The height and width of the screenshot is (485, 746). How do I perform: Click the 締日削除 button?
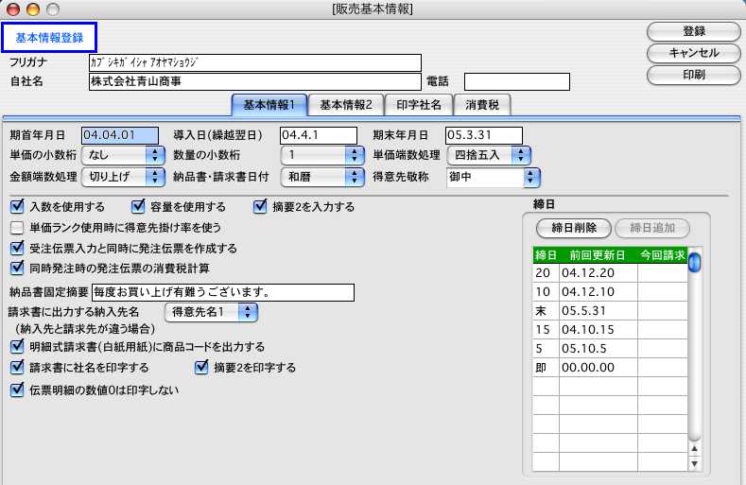click(x=572, y=228)
